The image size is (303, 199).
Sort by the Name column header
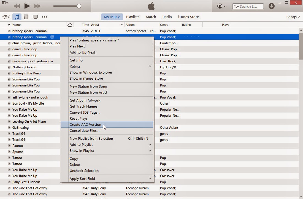coord(39,25)
